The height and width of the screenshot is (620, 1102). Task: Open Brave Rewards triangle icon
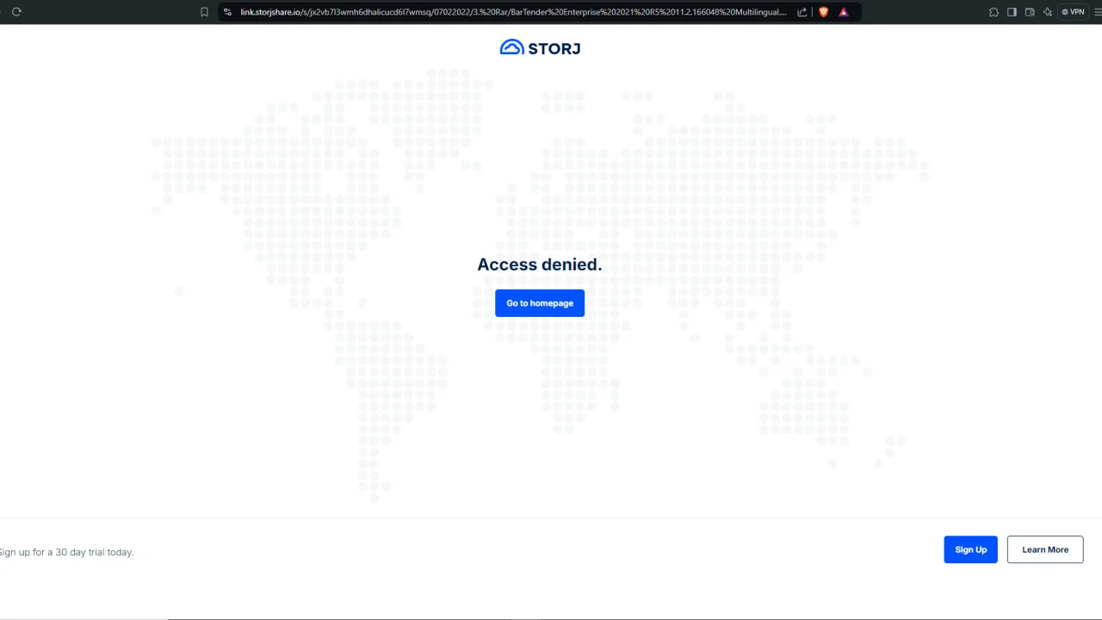pos(844,12)
